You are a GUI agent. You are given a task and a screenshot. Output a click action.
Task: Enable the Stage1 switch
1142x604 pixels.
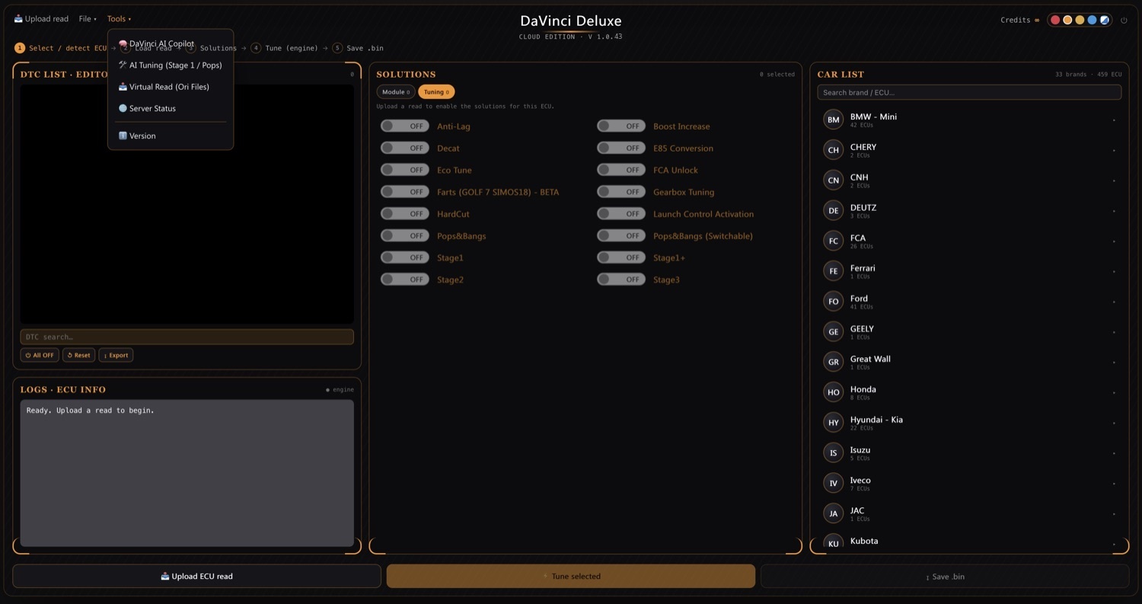click(405, 257)
